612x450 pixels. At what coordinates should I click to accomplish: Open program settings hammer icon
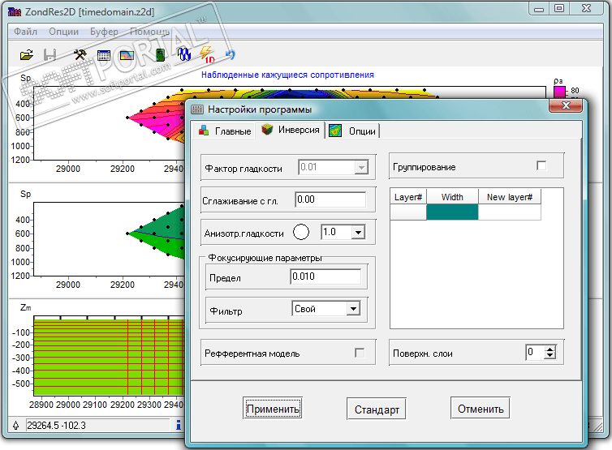tap(80, 55)
